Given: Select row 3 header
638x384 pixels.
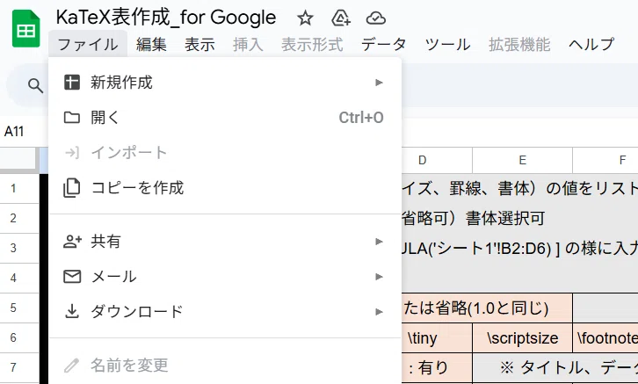Looking at the screenshot, I should [x=19, y=248].
